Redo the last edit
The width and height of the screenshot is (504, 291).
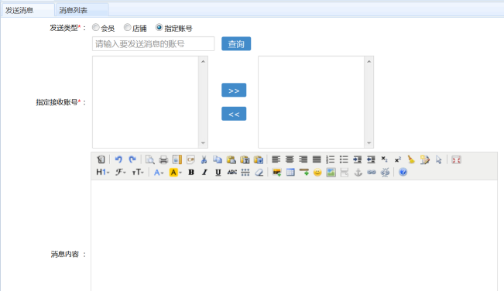pos(132,159)
